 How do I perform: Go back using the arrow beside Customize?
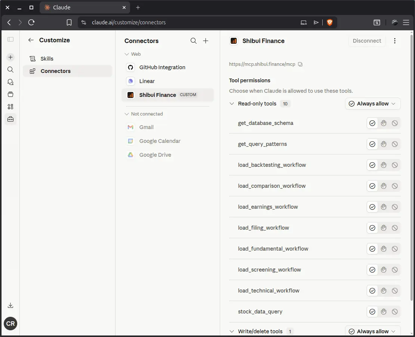[31, 40]
